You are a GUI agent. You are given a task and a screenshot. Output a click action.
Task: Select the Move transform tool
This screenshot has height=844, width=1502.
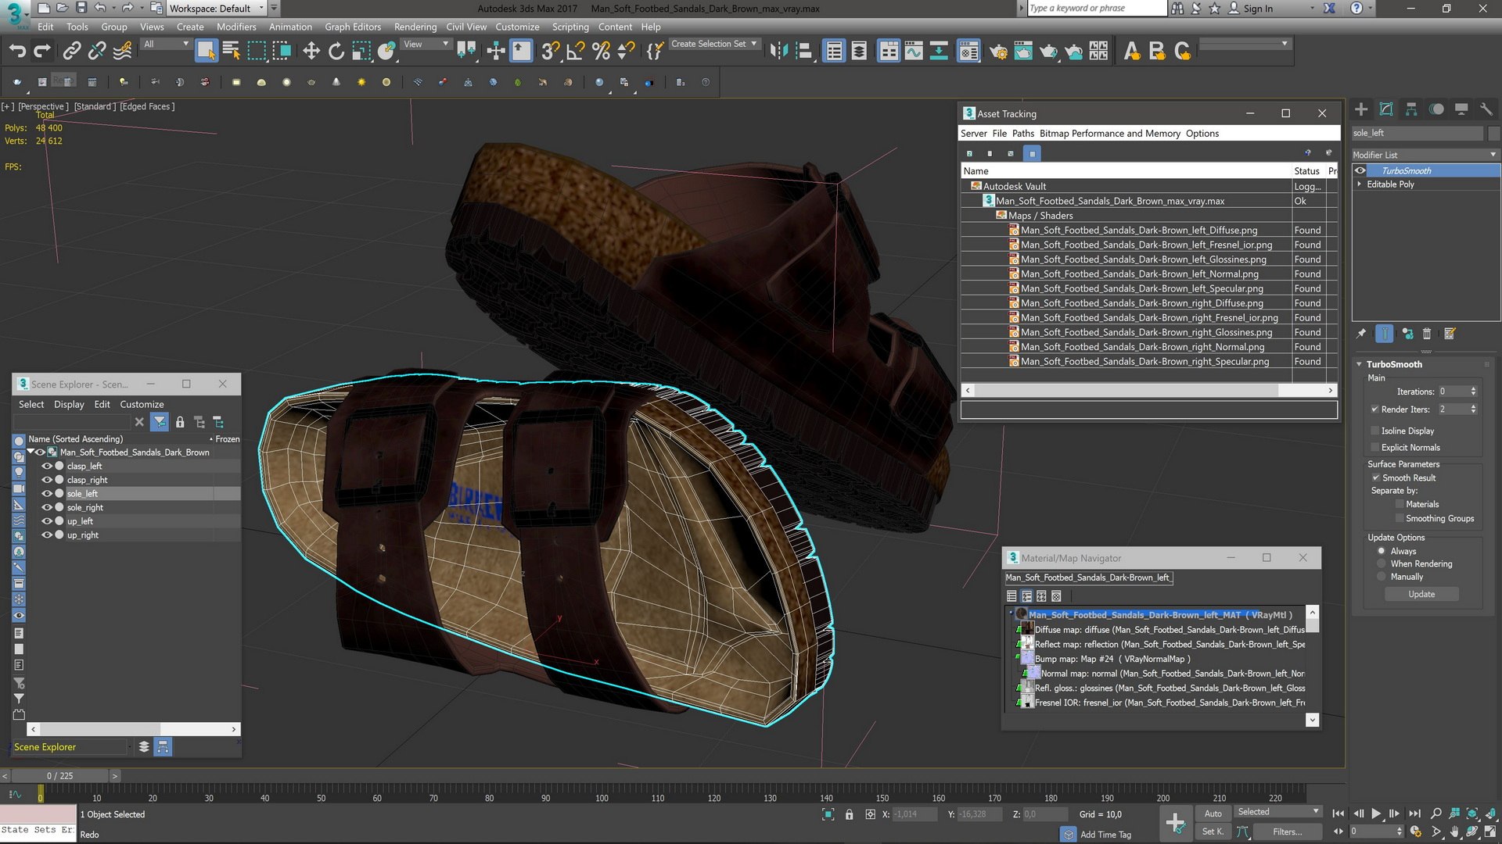pos(311,52)
